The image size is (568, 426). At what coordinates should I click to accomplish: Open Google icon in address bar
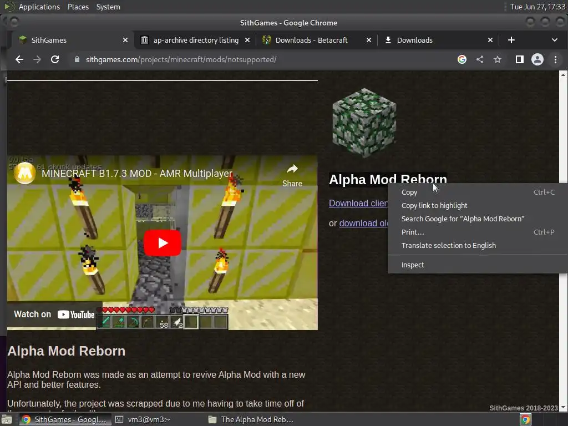pyautogui.click(x=462, y=59)
